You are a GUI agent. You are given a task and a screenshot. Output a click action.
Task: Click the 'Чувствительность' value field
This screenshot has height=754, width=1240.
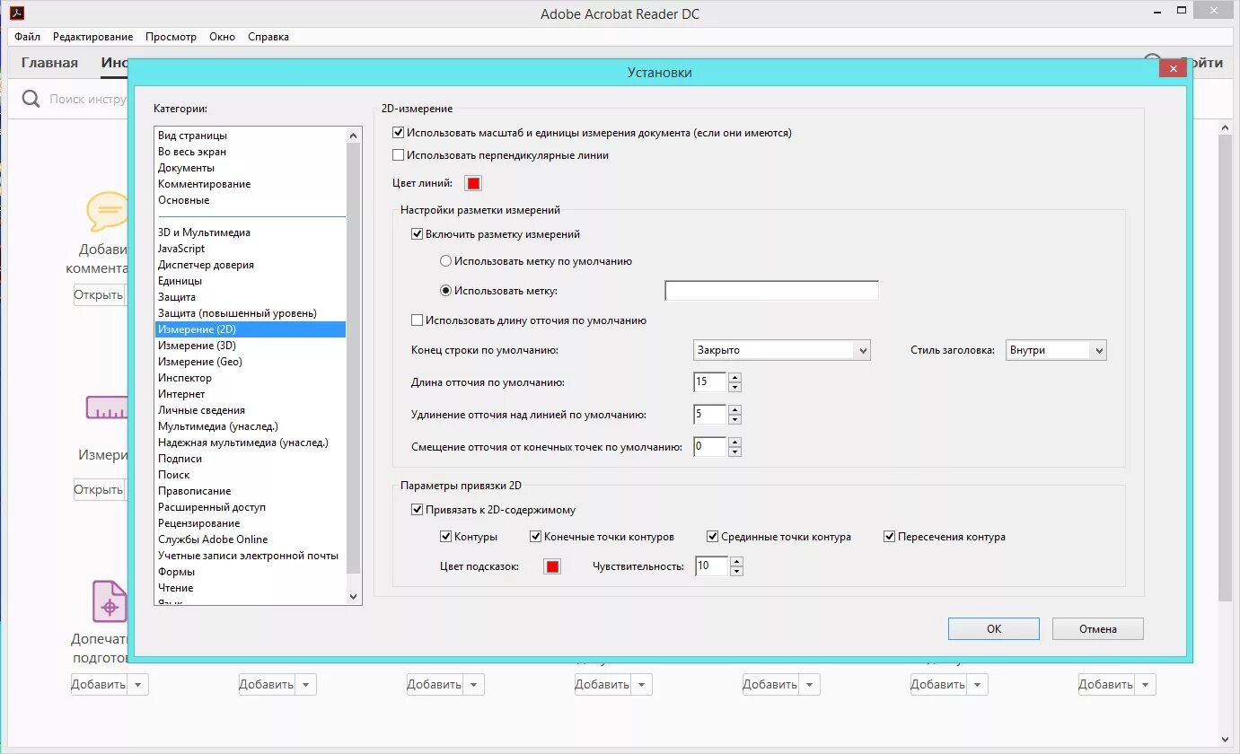711,566
